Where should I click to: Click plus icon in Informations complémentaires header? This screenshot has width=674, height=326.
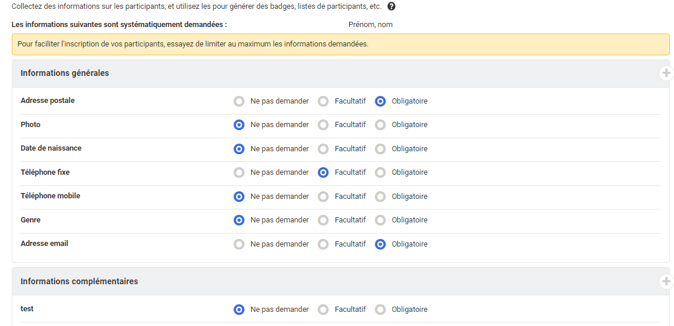[x=666, y=281]
